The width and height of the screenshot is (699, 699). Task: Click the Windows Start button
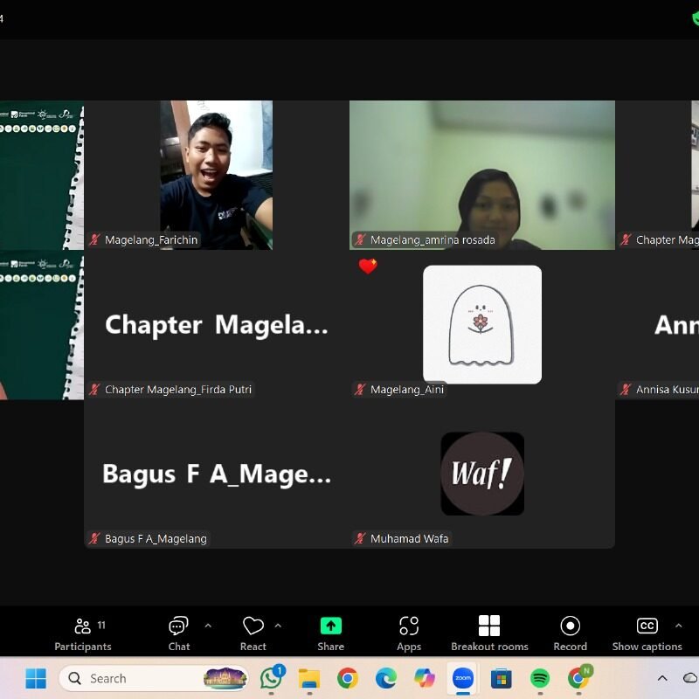pyautogui.click(x=36, y=678)
